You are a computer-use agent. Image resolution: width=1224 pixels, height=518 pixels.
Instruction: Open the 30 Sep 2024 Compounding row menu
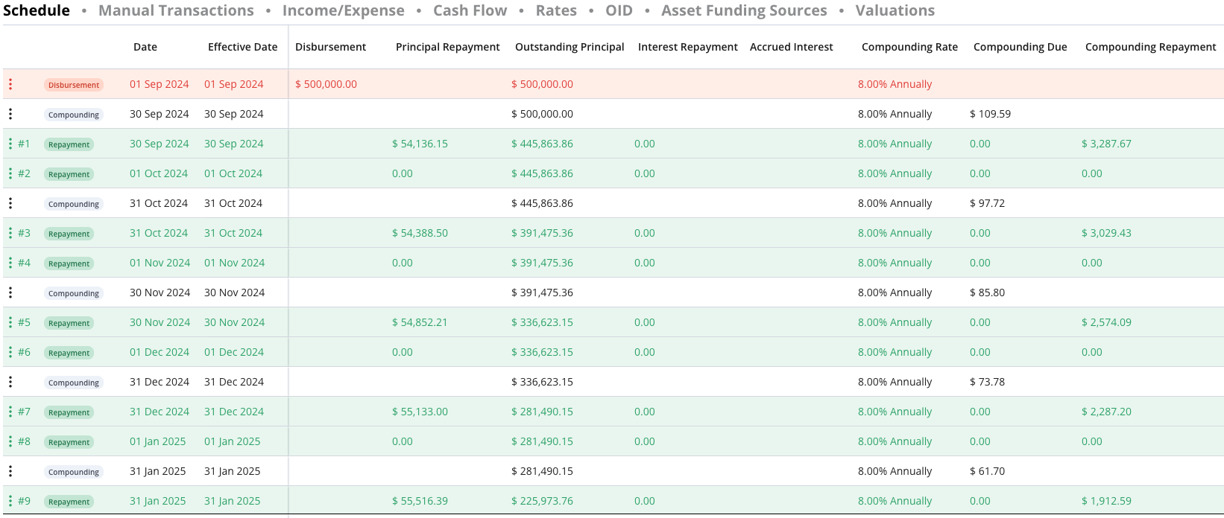(x=10, y=114)
